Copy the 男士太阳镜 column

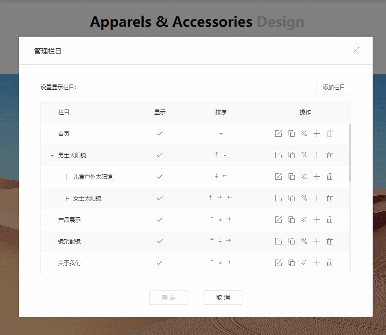coord(292,155)
